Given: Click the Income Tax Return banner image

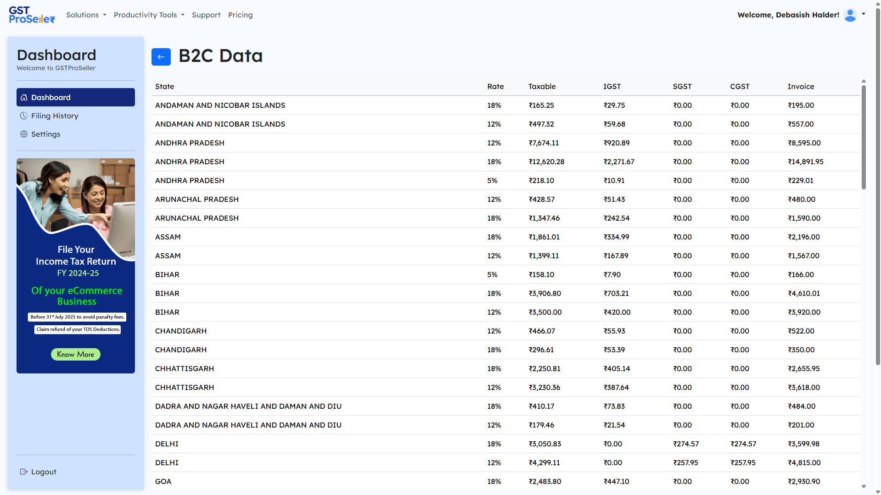Looking at the screenshot, I should click(76, 266).
